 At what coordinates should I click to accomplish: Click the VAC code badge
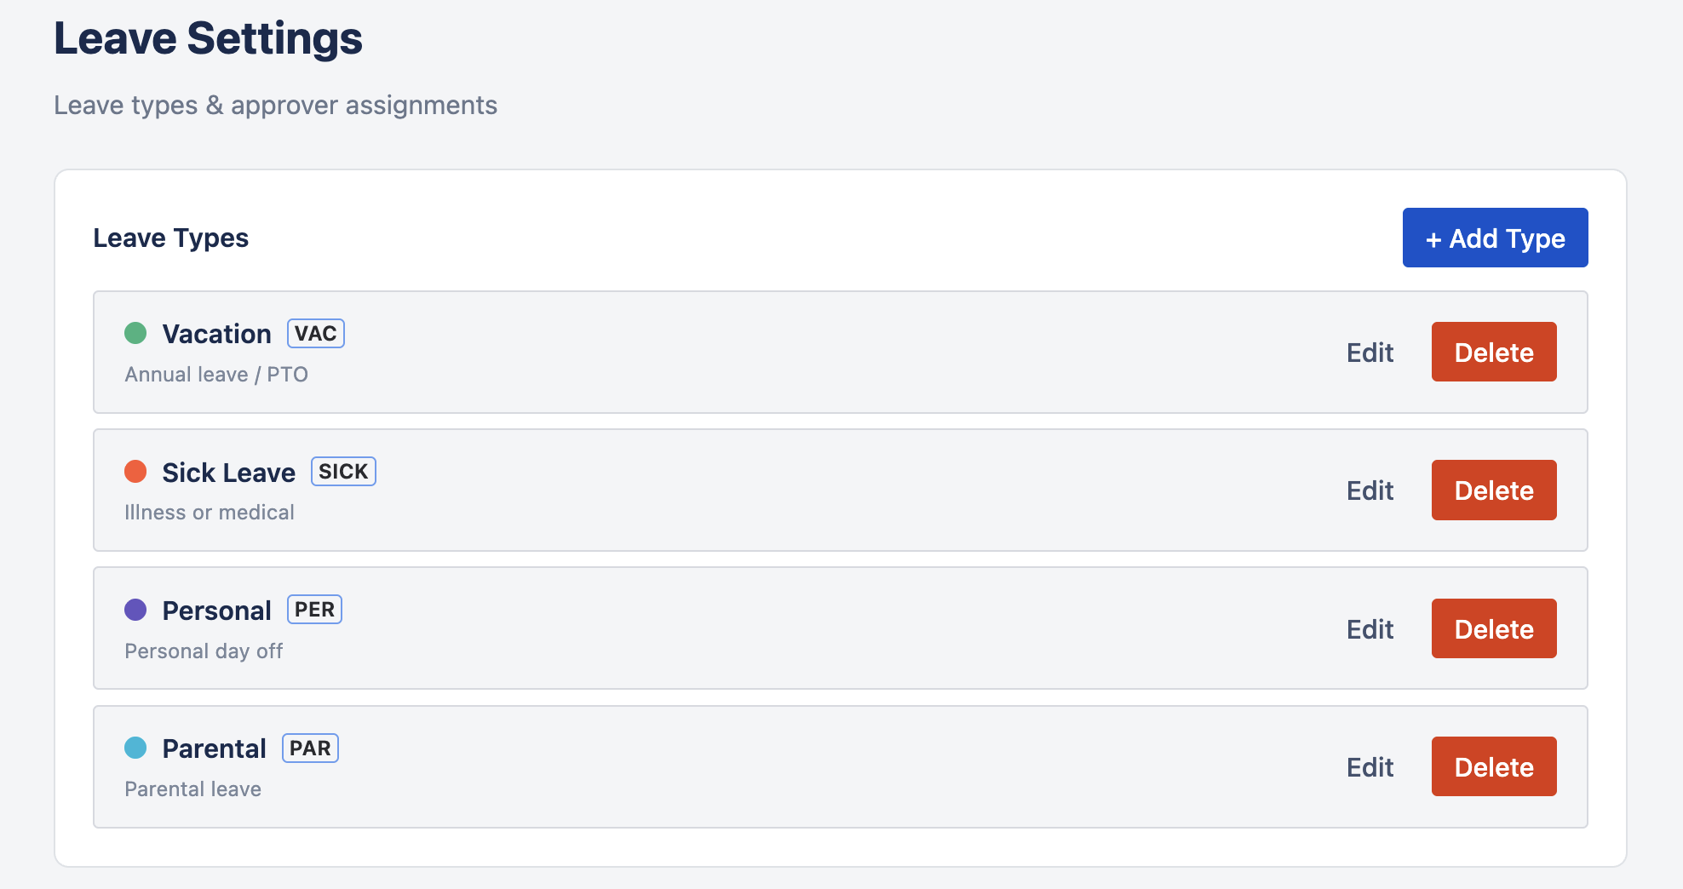(315, 333)
